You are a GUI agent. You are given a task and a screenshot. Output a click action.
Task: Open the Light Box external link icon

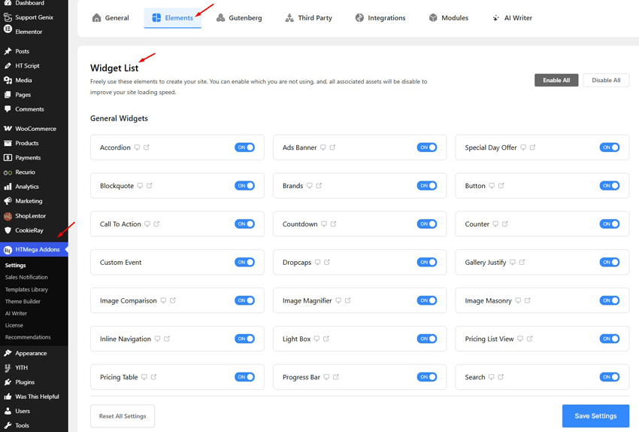[x=326, y=339]
